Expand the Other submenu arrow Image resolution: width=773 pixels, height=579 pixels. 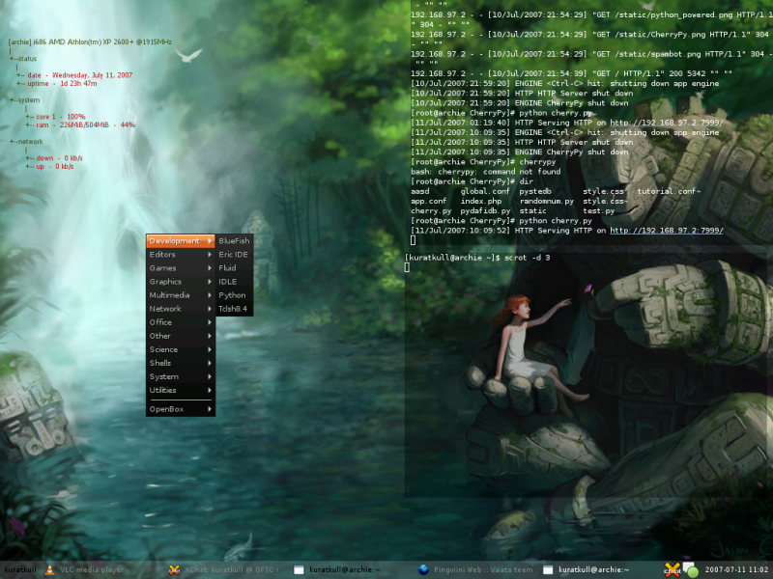click(x=210, y=336)
